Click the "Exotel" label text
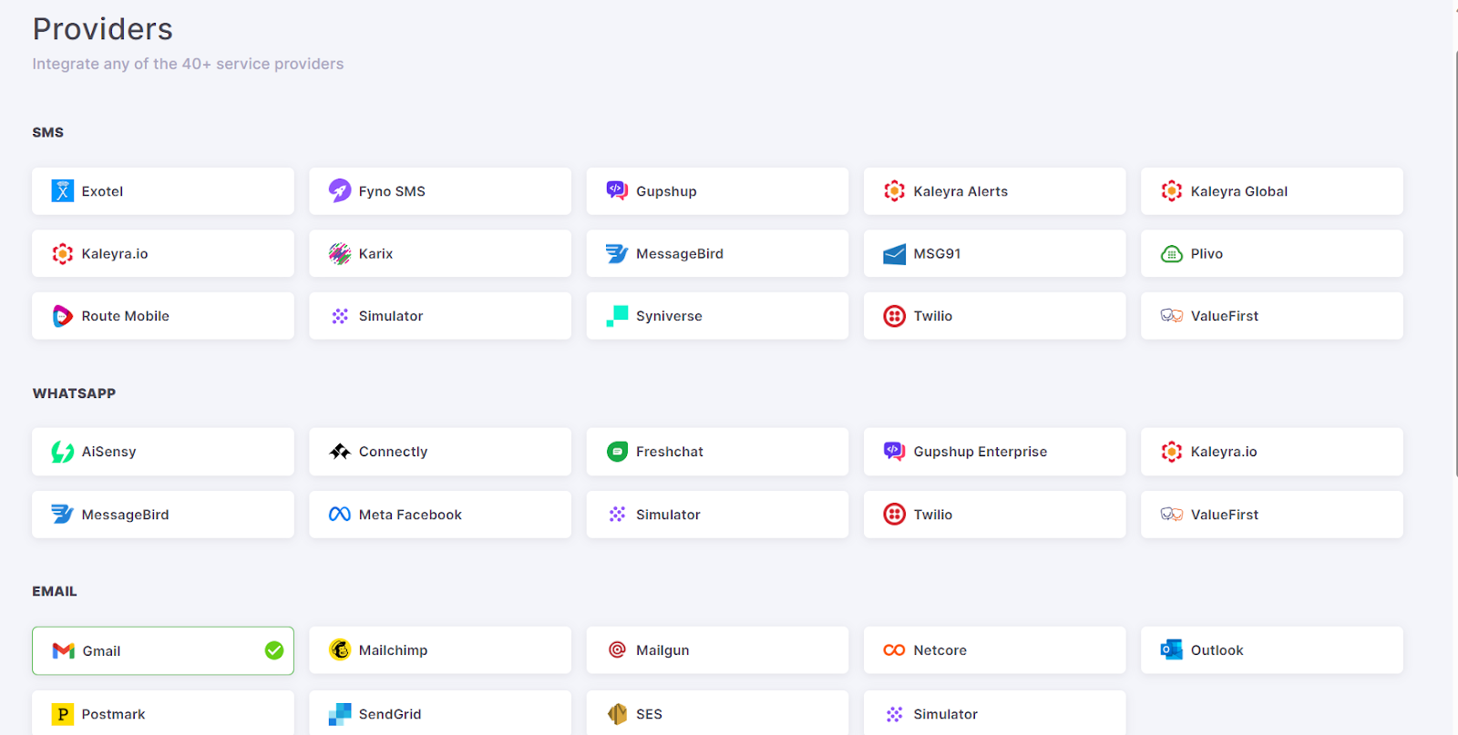1458x735 pixels. point(102,191)
